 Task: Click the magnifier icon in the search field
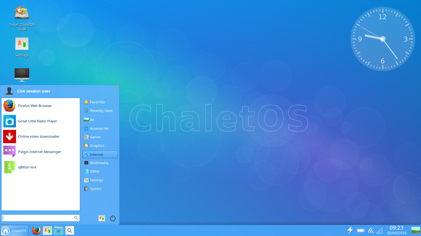(76, 218)
